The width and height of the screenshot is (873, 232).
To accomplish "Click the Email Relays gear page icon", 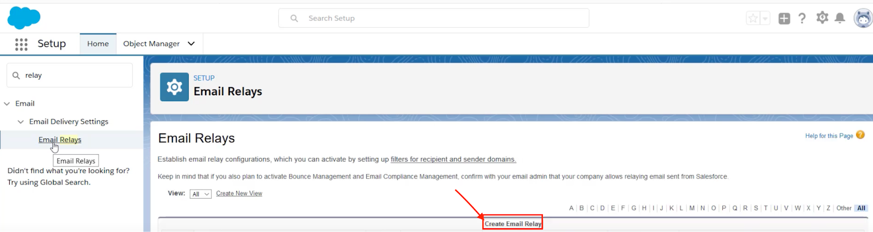I will [x=175, y=87].
